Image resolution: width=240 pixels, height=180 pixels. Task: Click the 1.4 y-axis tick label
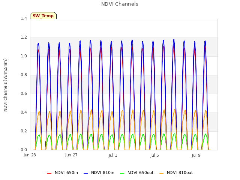[24, 18]
